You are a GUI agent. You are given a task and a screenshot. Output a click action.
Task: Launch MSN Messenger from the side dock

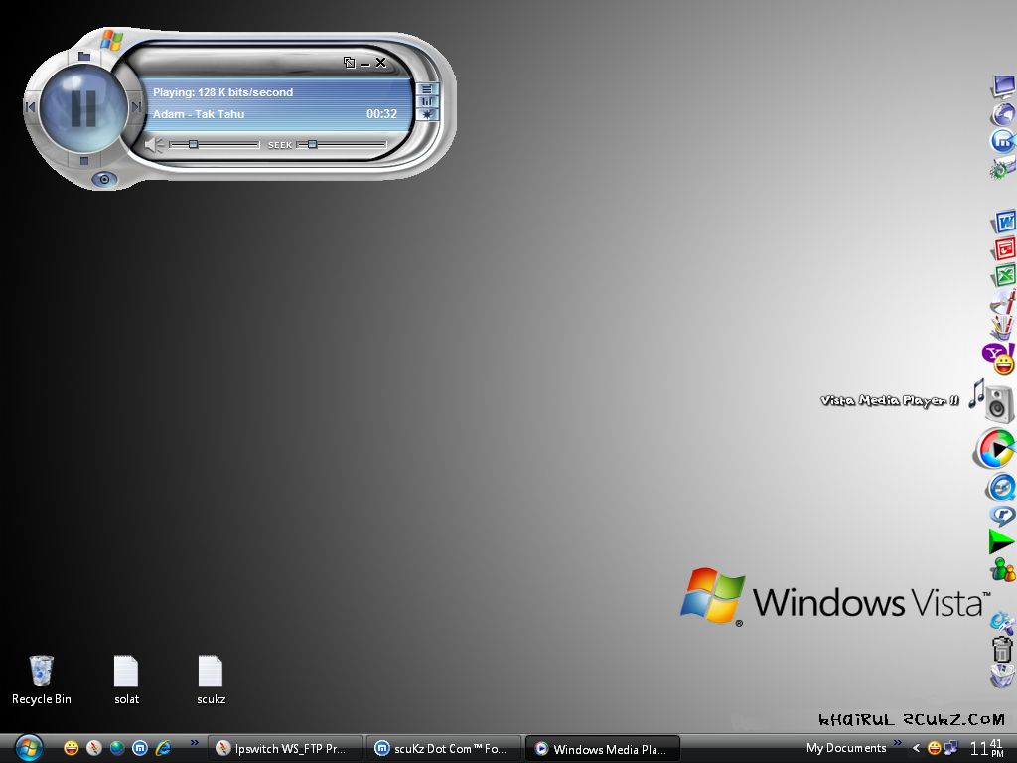coord(1003,569)
